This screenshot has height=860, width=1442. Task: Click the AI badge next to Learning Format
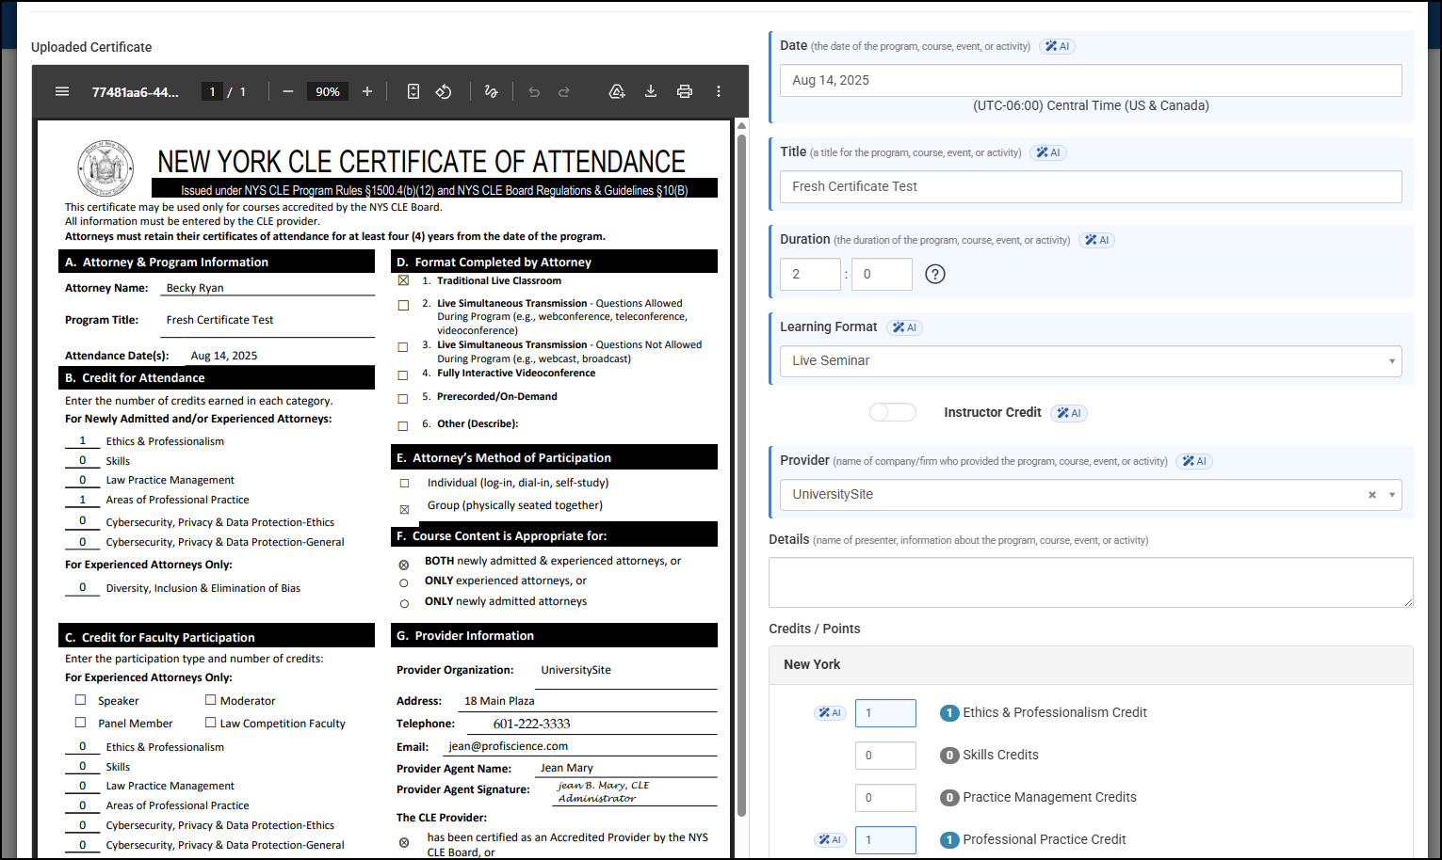pos(904,327)
